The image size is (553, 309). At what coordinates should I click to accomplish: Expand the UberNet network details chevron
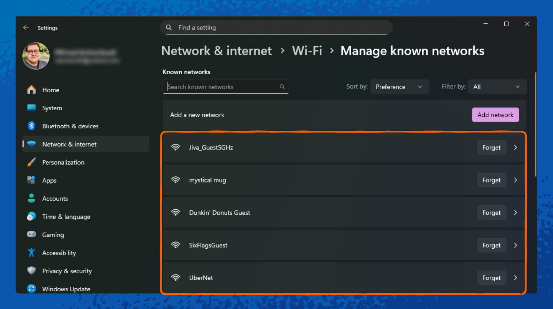[515, 278]
